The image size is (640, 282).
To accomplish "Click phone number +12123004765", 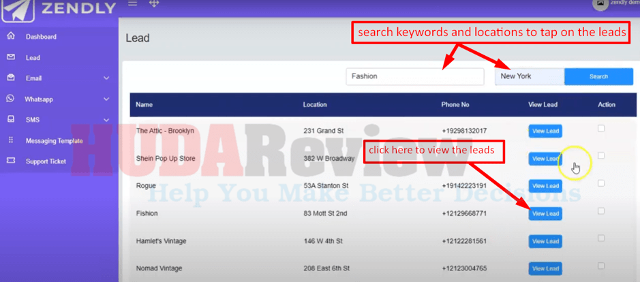I will pyautogui.click(x=464, y=268).
